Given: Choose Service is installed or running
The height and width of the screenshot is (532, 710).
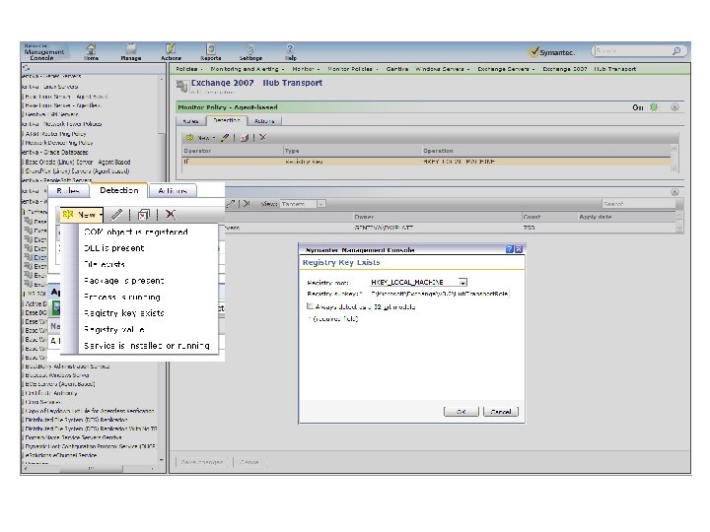Looking at the screenshot, I should click(147, 346).
